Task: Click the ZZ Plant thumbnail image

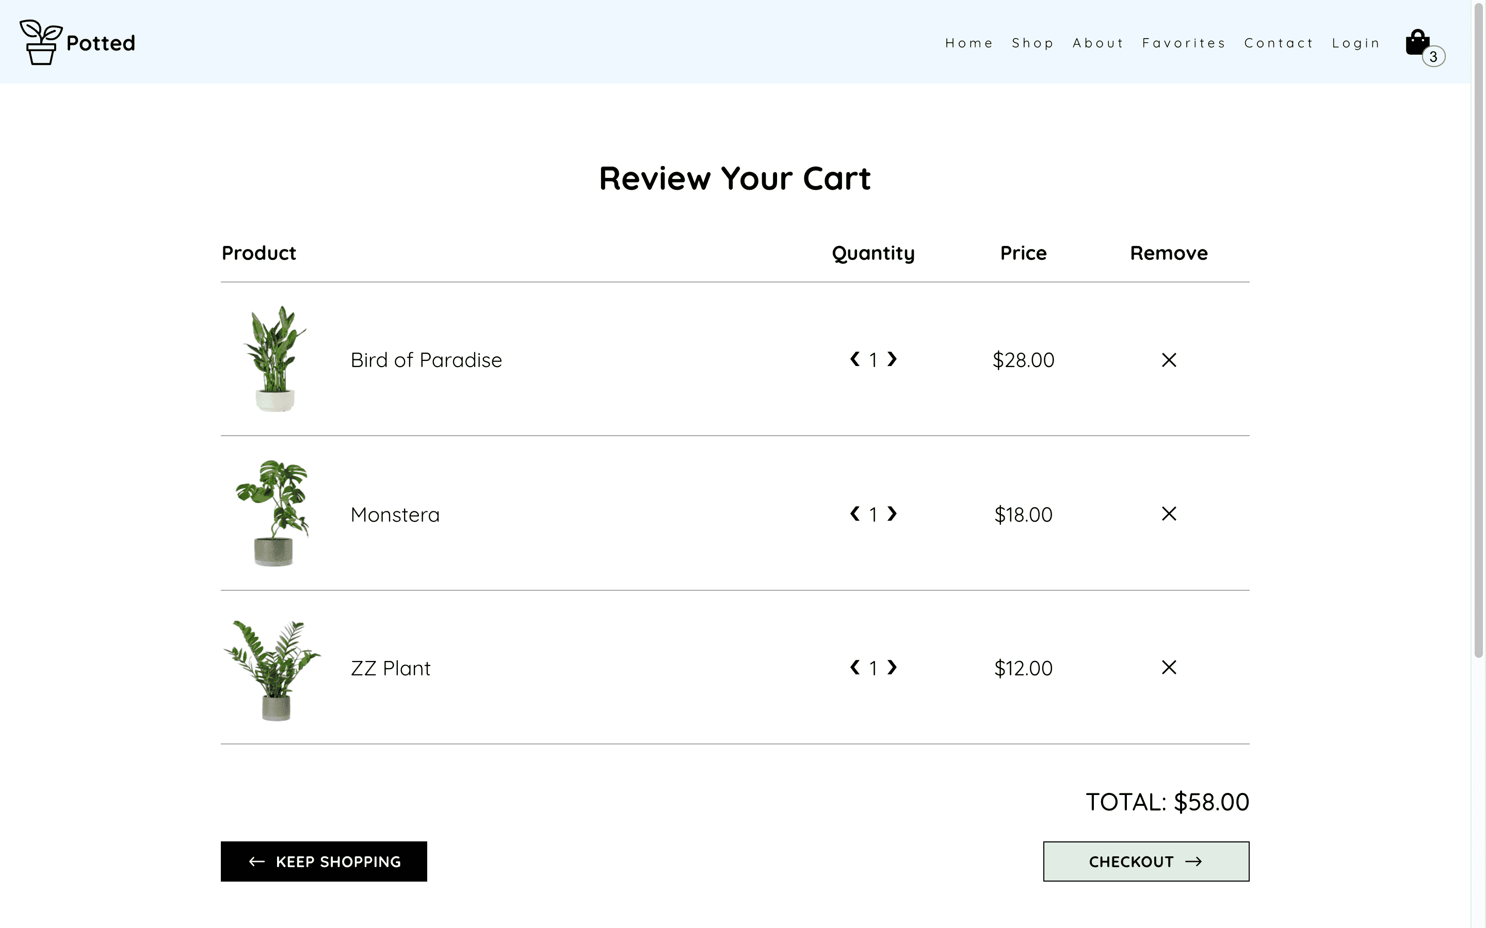Action: [x=271, y=670]
